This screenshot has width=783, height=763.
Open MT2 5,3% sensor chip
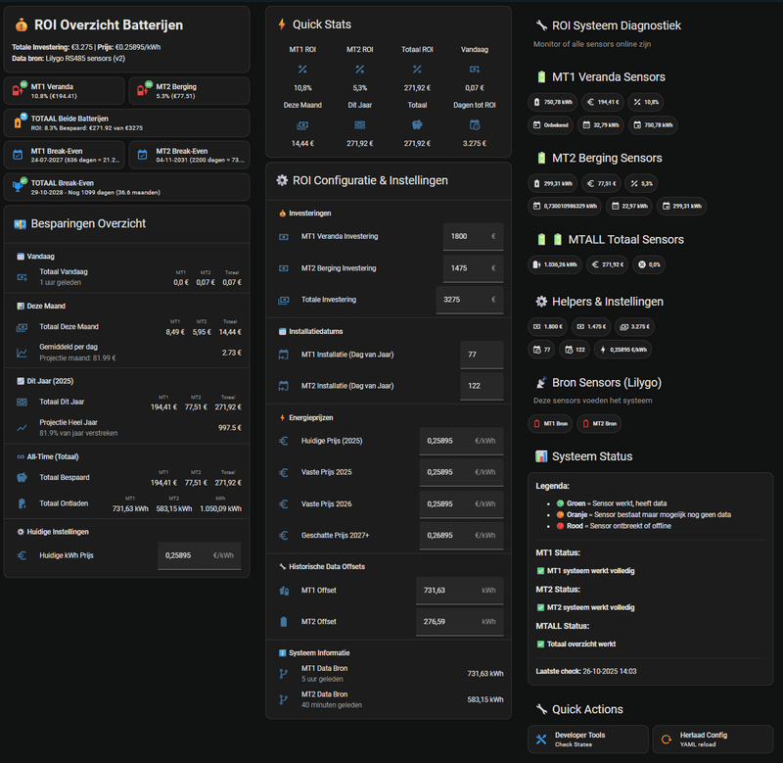[x=641, y=183]
